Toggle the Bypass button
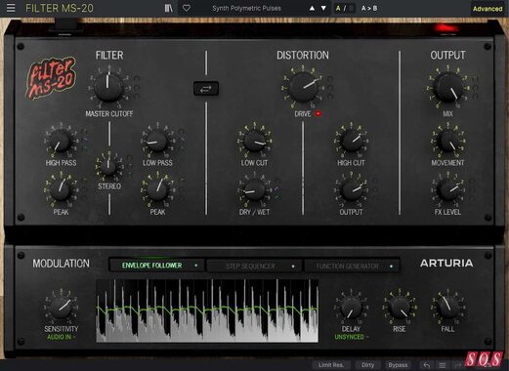This screenshot has width=509, height=371. point(398,365)
